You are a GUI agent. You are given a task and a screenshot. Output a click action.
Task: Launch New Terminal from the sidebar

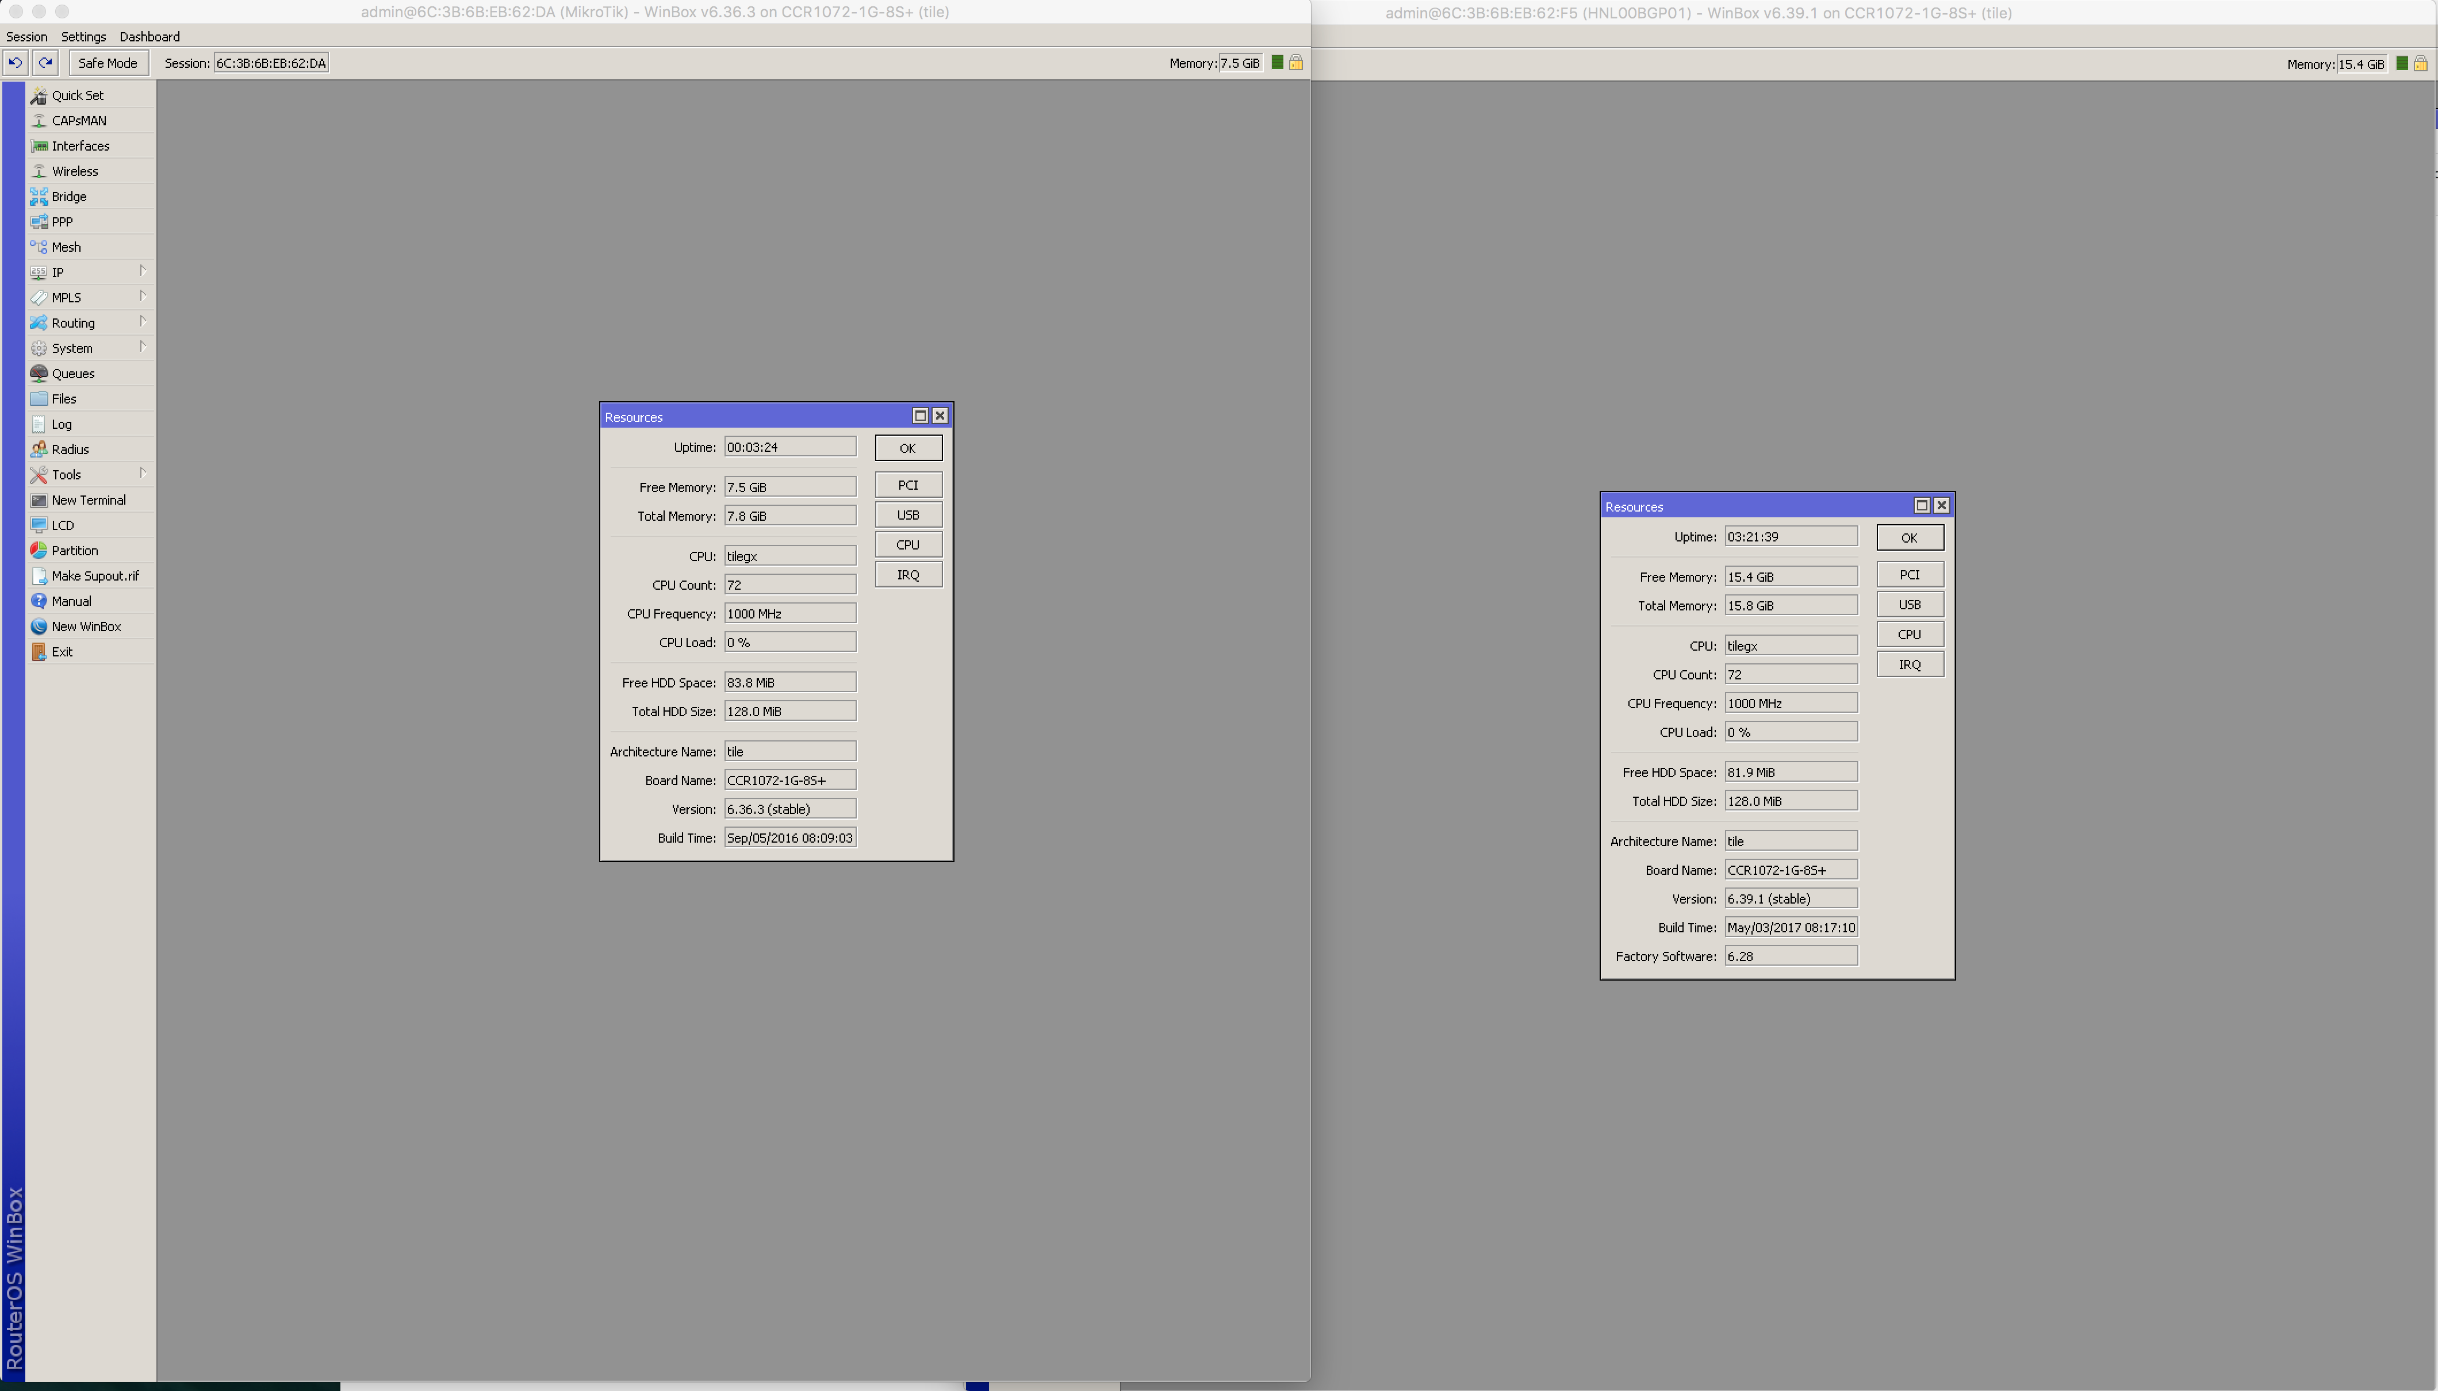[x=88, y=499]
